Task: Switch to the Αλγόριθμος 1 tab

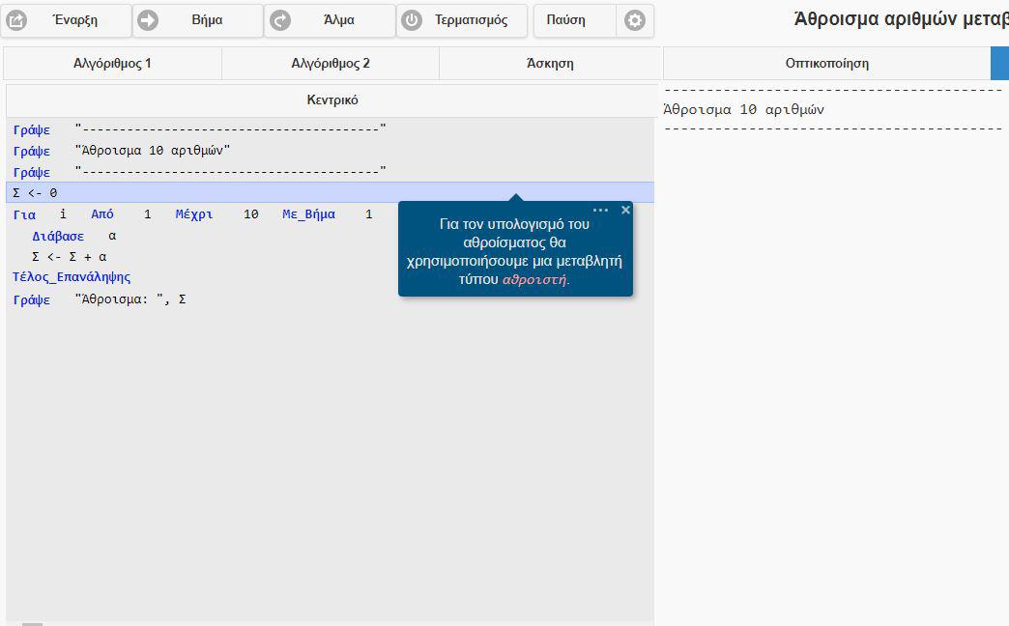Action: [112, 63]
